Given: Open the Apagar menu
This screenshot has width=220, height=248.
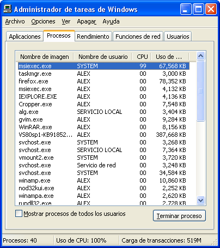Looking at the screenshot, I should [x=87, y=21].
